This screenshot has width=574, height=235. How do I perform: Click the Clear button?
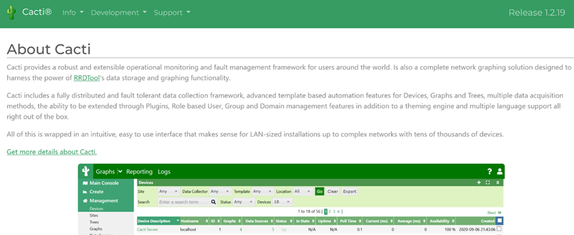(x=333, y=191)
